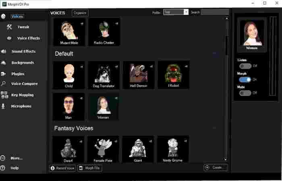Open Sound Effects in the sidebar

pyautogui.click(x=23, y=51)
